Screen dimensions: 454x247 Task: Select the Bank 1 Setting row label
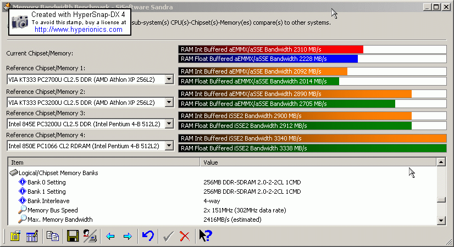(47, 192)
